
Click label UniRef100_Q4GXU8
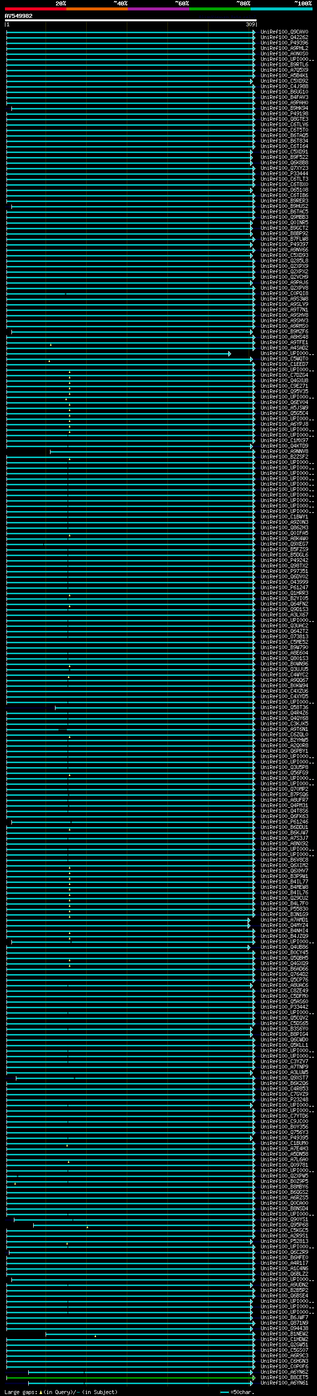click(284, 380)
